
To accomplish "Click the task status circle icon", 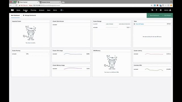I will tap(61, 10).
